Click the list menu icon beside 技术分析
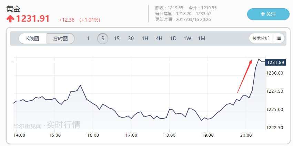293x146 pixels. click(x=279, y=38)
